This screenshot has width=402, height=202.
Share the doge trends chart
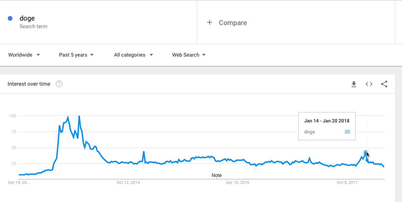click(x=384, y=84)
